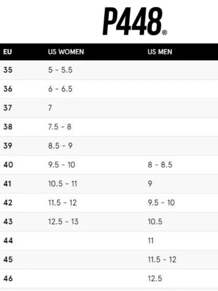Click the women's size 10.5 - 11 cell
218x291 pixels.
click(63, 184)
